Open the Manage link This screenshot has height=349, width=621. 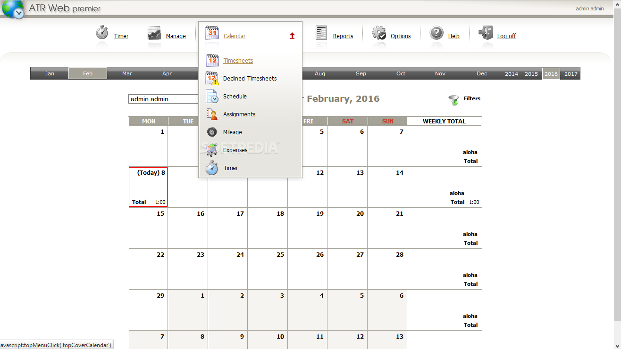(x=176, y=36)
